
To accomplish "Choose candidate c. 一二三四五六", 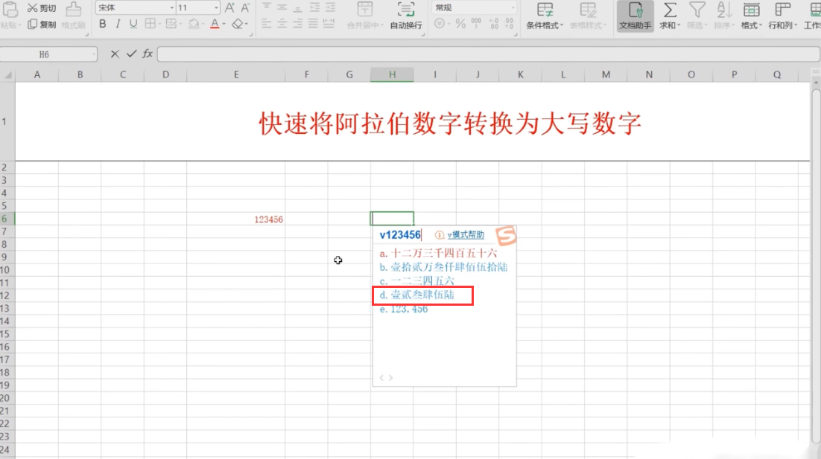I will [416, 281].
